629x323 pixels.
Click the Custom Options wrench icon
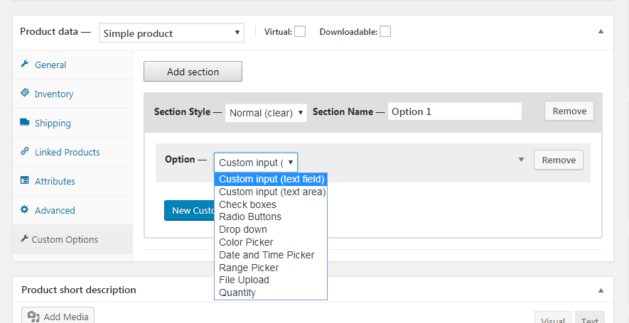pos(24,239)
